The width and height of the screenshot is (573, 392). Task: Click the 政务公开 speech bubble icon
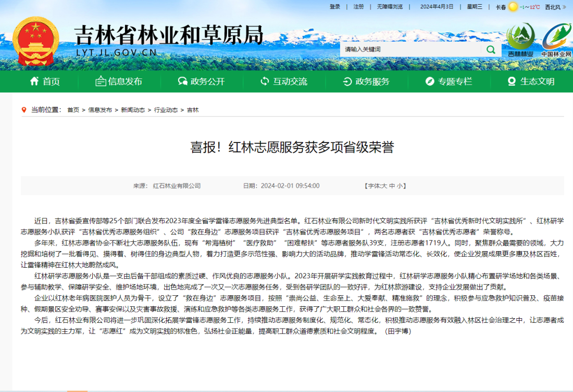[x=183, y=81]
